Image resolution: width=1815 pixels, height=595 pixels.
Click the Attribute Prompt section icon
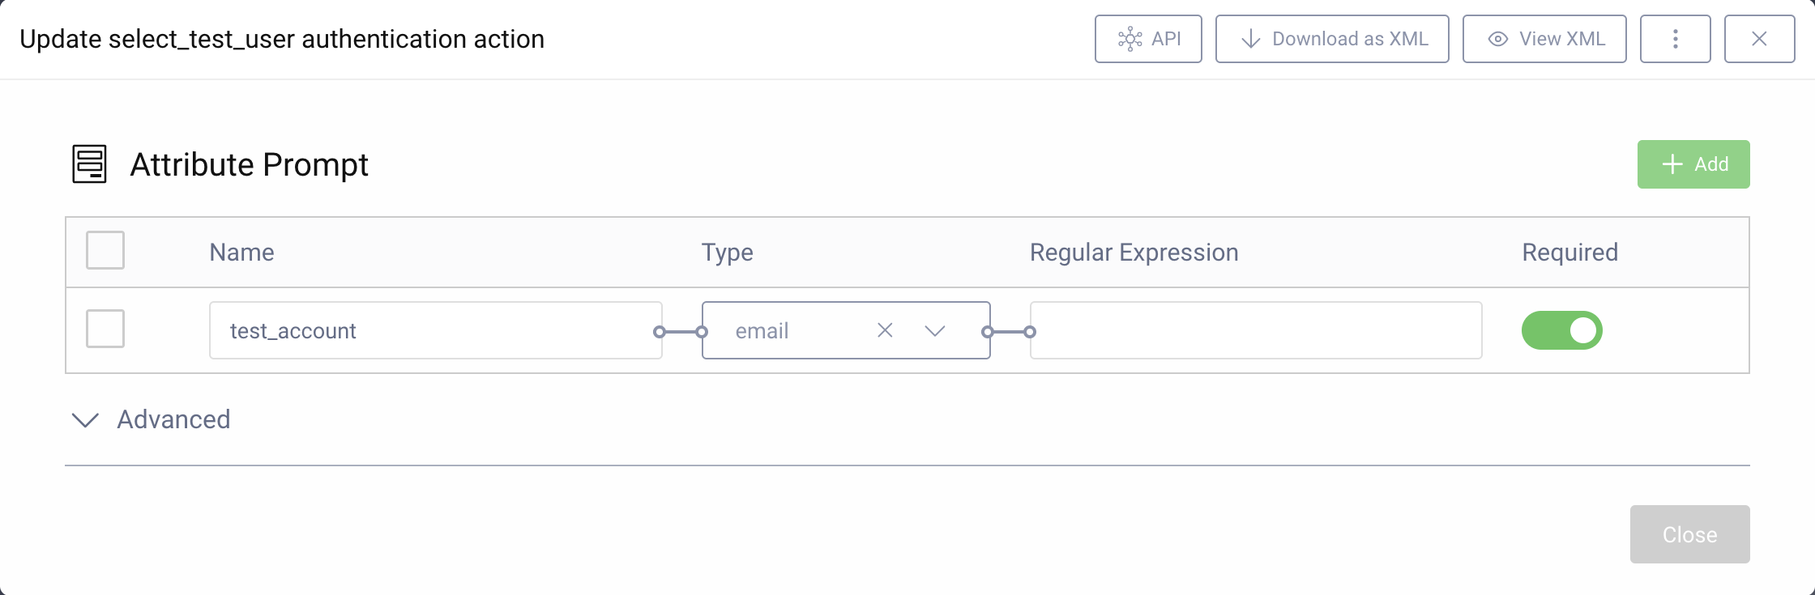pyautogui.click(x=88, y=163)
